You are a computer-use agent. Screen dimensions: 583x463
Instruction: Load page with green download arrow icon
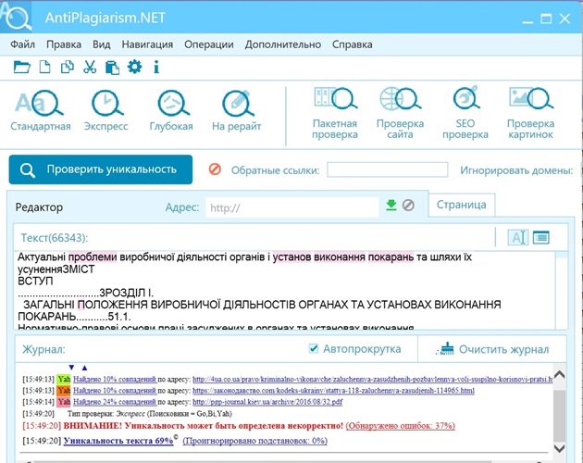click(x=391, y=205)
